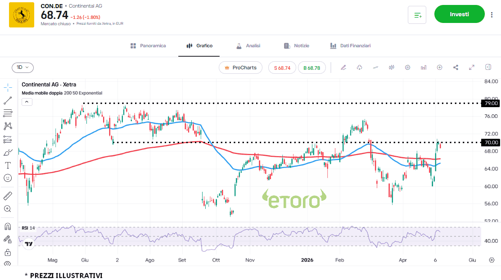Lock all drawing tools

[x=8, y=253]
